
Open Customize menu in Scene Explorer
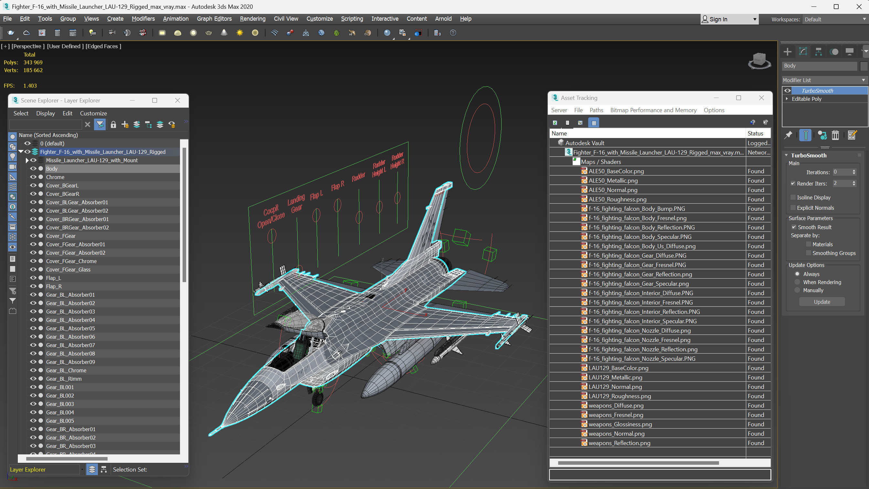tap(93, 113)
